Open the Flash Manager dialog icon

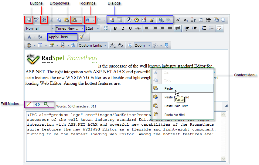pyautogui.click(x=128, y=20)
